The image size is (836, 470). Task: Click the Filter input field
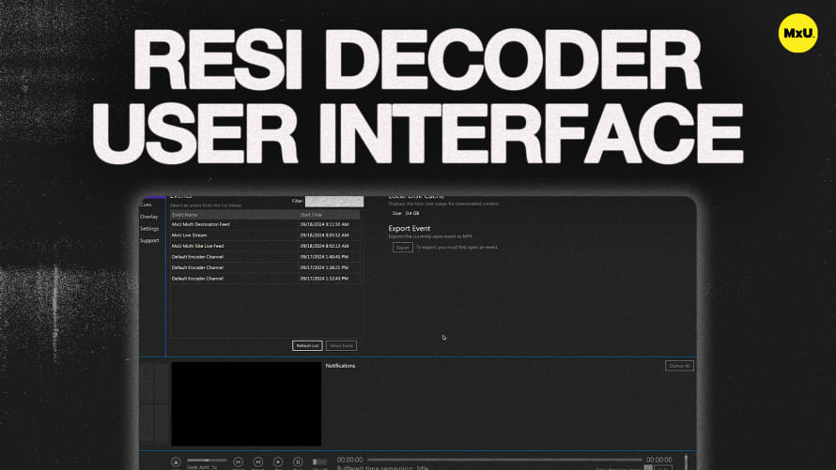point(334,201)
